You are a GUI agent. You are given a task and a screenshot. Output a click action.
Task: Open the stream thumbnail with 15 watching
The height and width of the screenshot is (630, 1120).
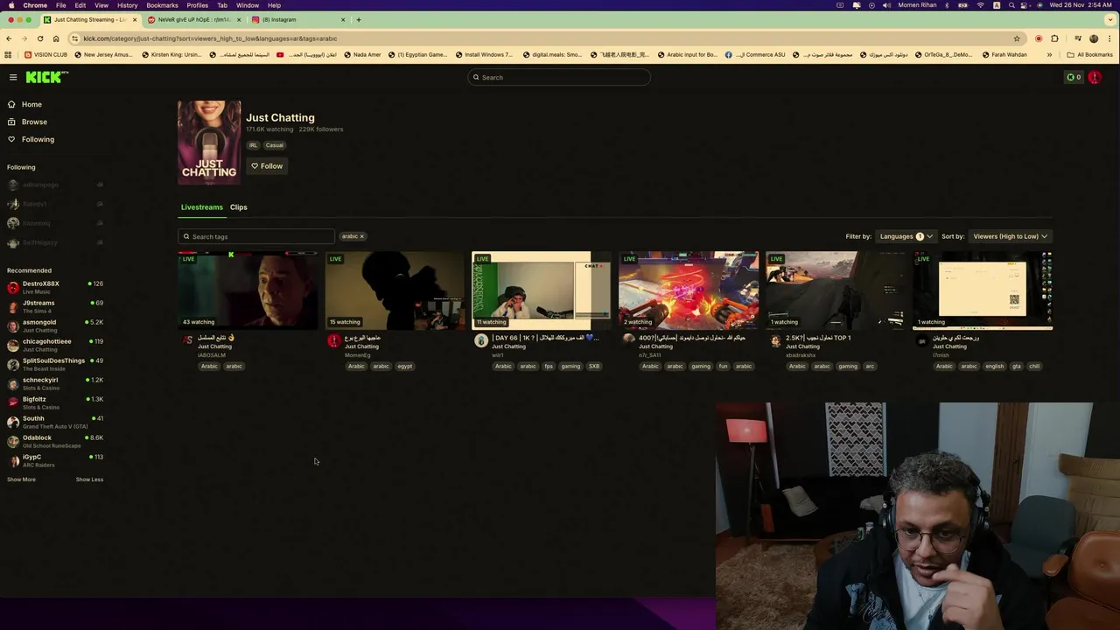(x=395, y=290)
